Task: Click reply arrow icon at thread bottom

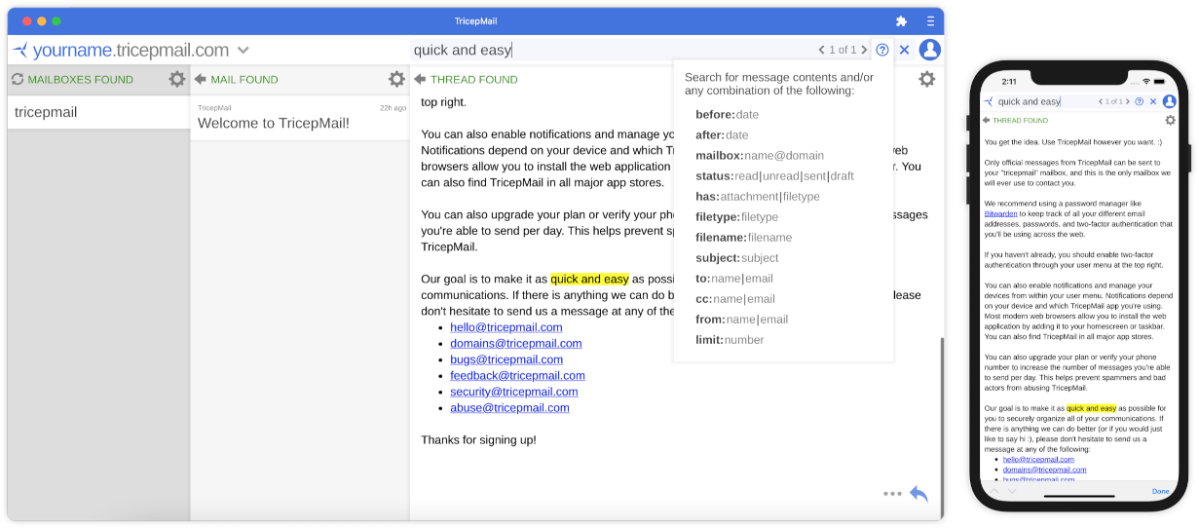Action: pyautogui.click(x=918, y=493)
